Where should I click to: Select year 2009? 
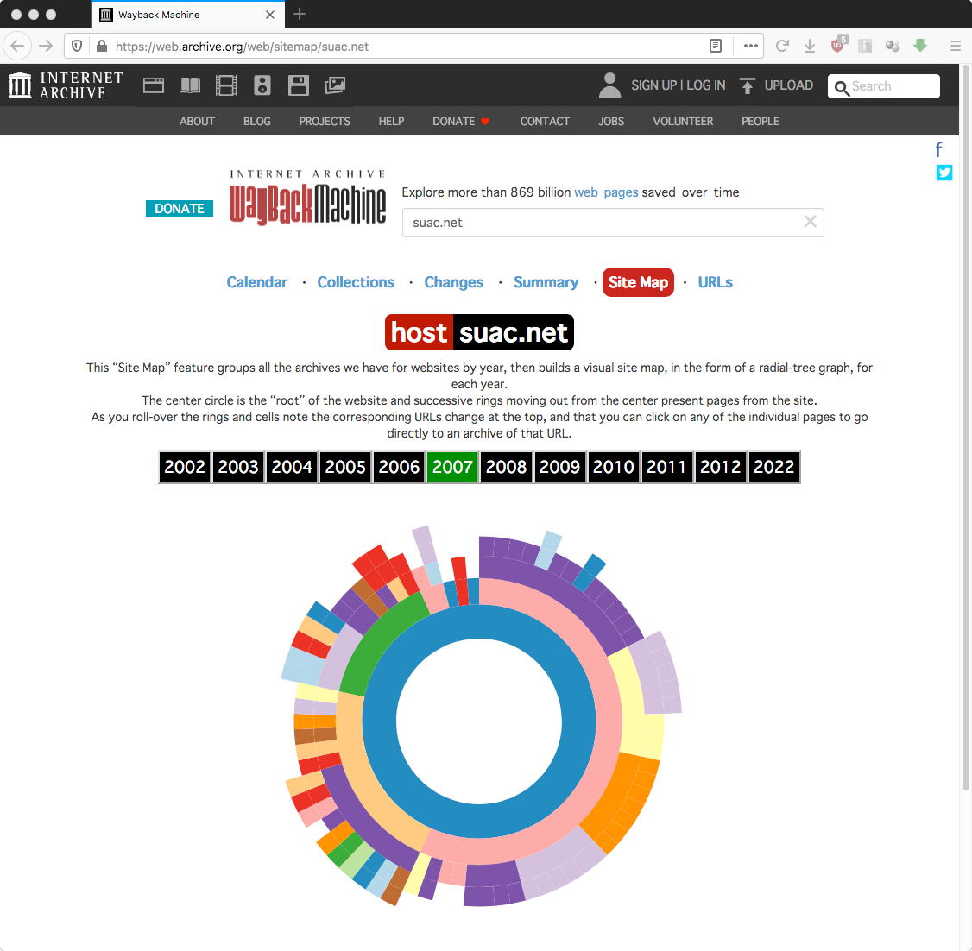click(559, 467)
